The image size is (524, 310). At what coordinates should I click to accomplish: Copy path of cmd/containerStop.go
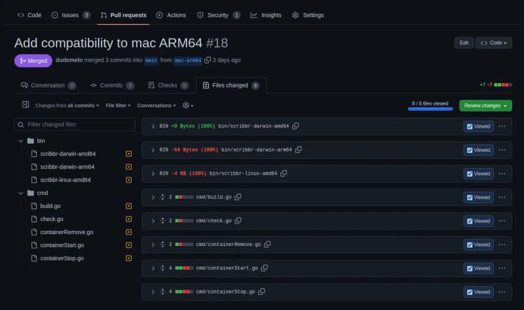261,292
